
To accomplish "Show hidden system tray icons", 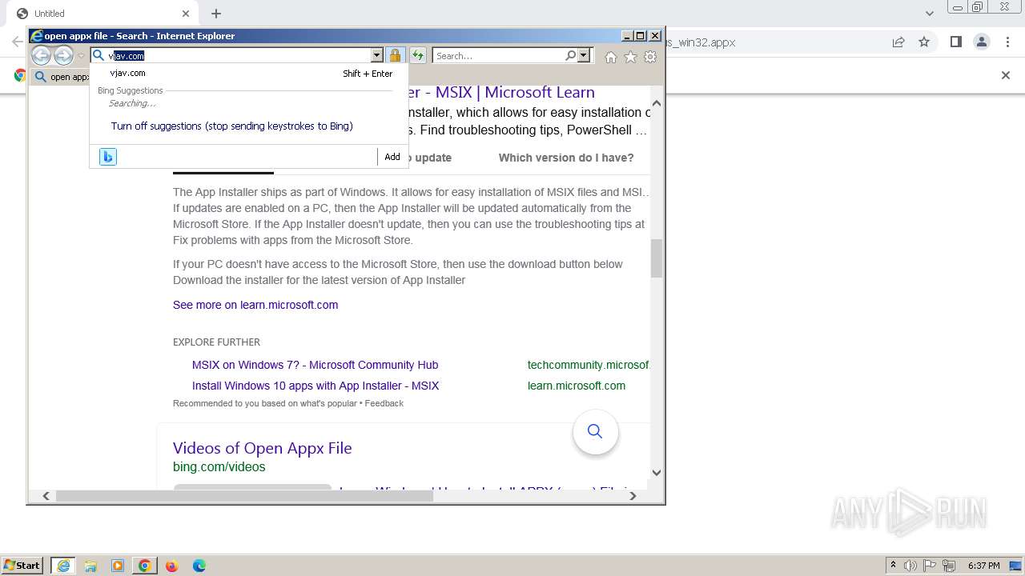I will tap(894, 565).
